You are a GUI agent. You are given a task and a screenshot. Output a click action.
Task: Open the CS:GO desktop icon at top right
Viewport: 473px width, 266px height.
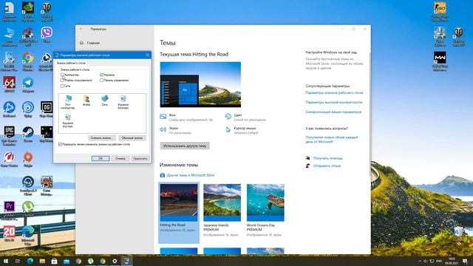pyautogui.click(x=440, y=12)
